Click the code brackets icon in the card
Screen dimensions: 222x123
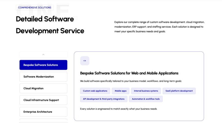(85, 61)
